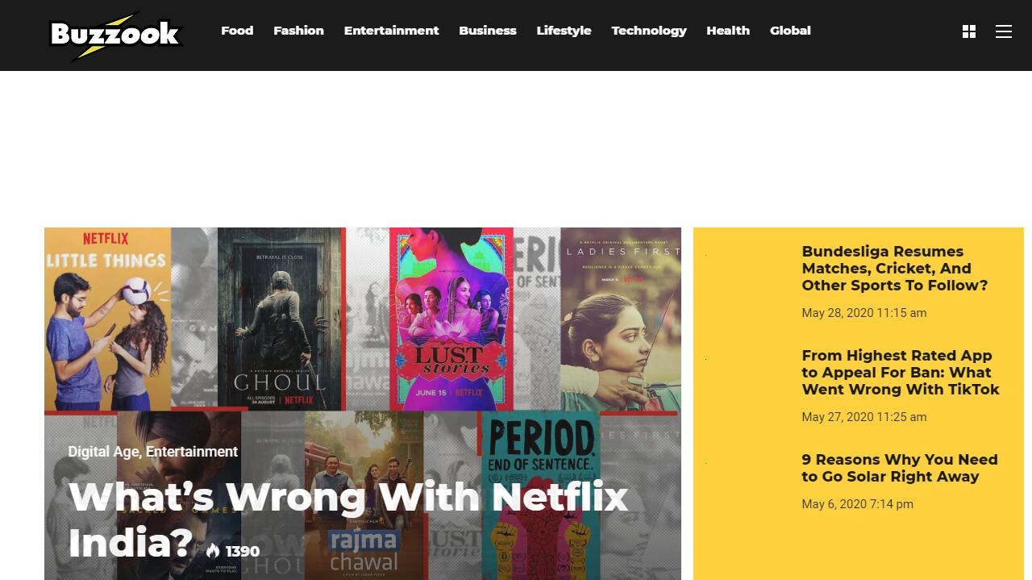This screenshot has height=580, width=1032.
Task: Open the Business category
Action: pyautogui.click(x=488, y=31)
